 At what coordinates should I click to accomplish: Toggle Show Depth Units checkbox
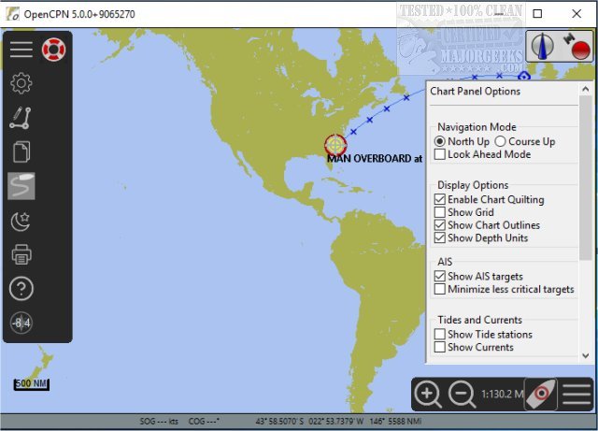coord(440,237)
